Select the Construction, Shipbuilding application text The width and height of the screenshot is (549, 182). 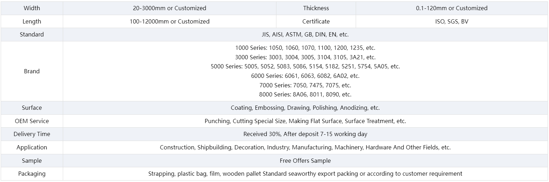(305, 147)
